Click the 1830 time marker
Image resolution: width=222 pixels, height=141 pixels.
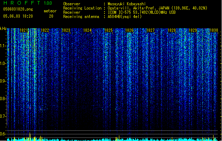click(214, 30)
